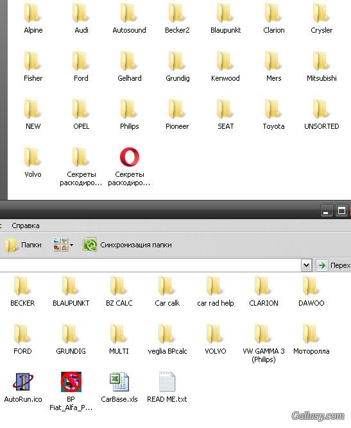Click the Папки toolbar button

pos(24,245)
